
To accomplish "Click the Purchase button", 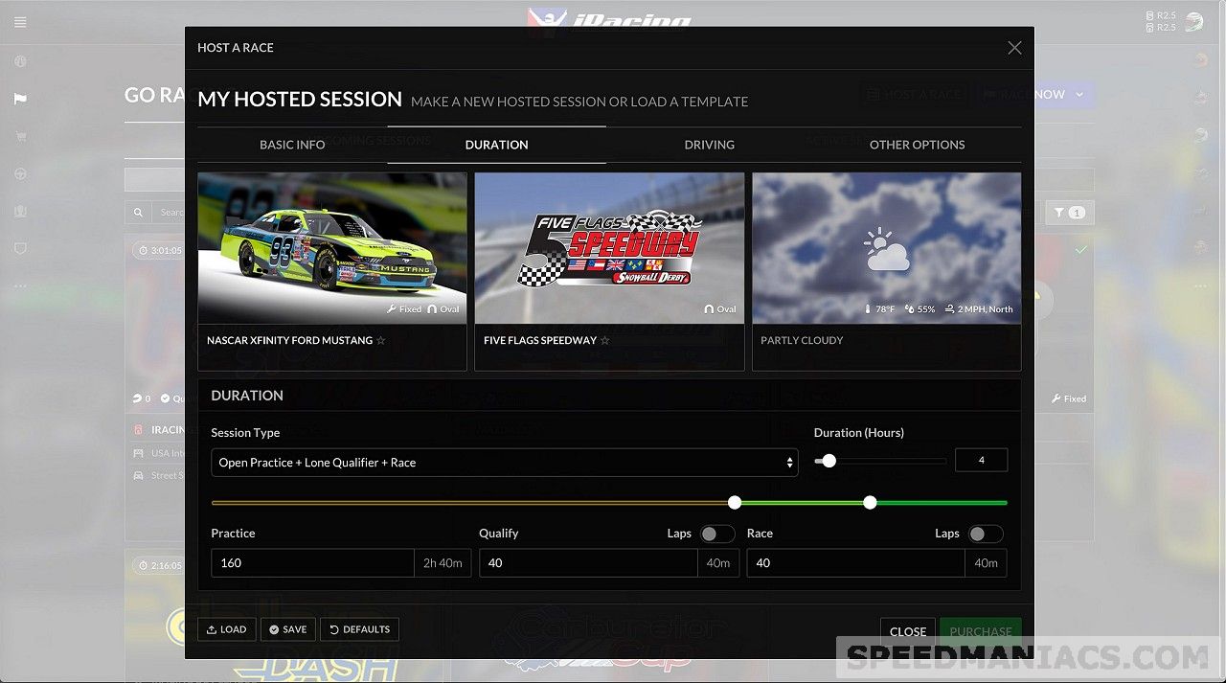I will click(x=980, y=631).
